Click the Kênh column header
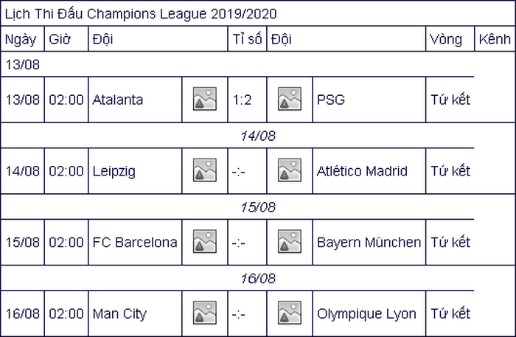 [495, 39]
